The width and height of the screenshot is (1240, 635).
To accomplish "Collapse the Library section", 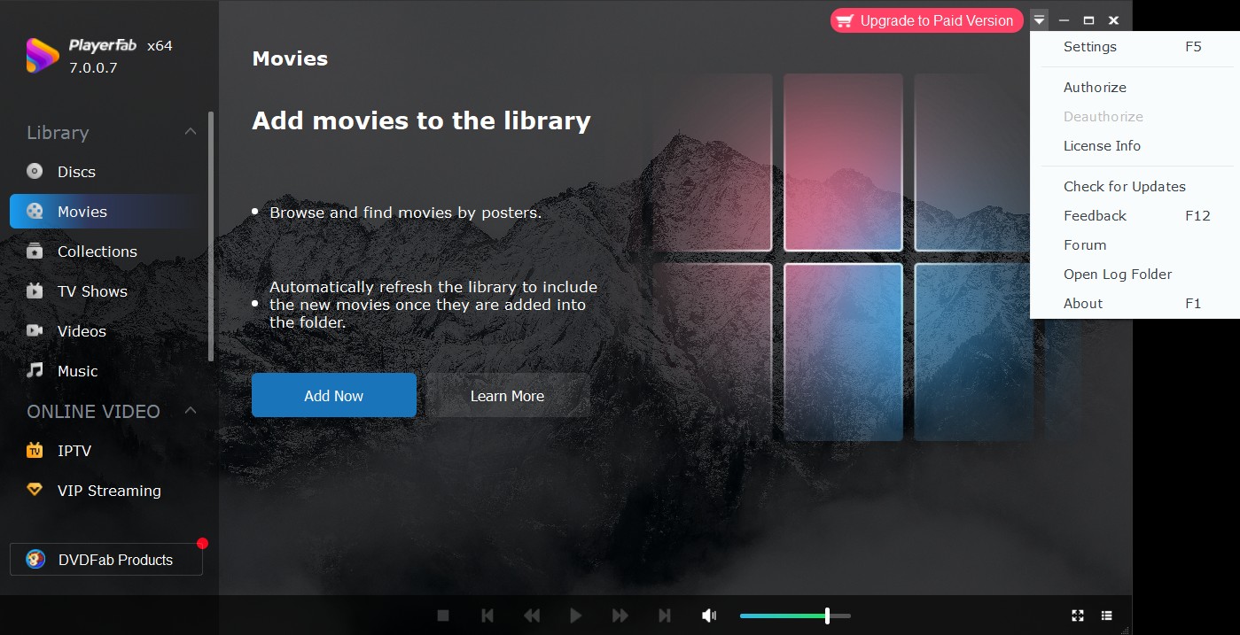I will point(190,132).
